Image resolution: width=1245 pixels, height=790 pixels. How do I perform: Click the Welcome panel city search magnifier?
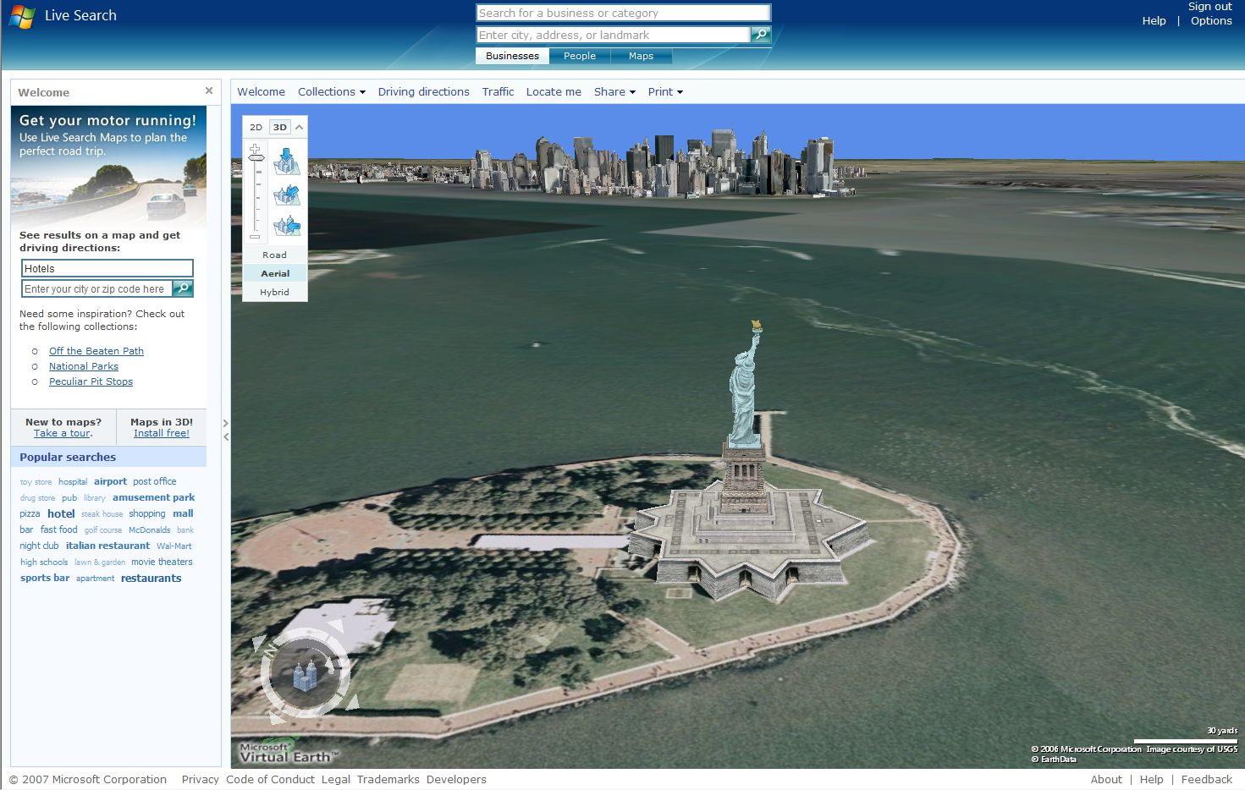(x=183, y=288)
